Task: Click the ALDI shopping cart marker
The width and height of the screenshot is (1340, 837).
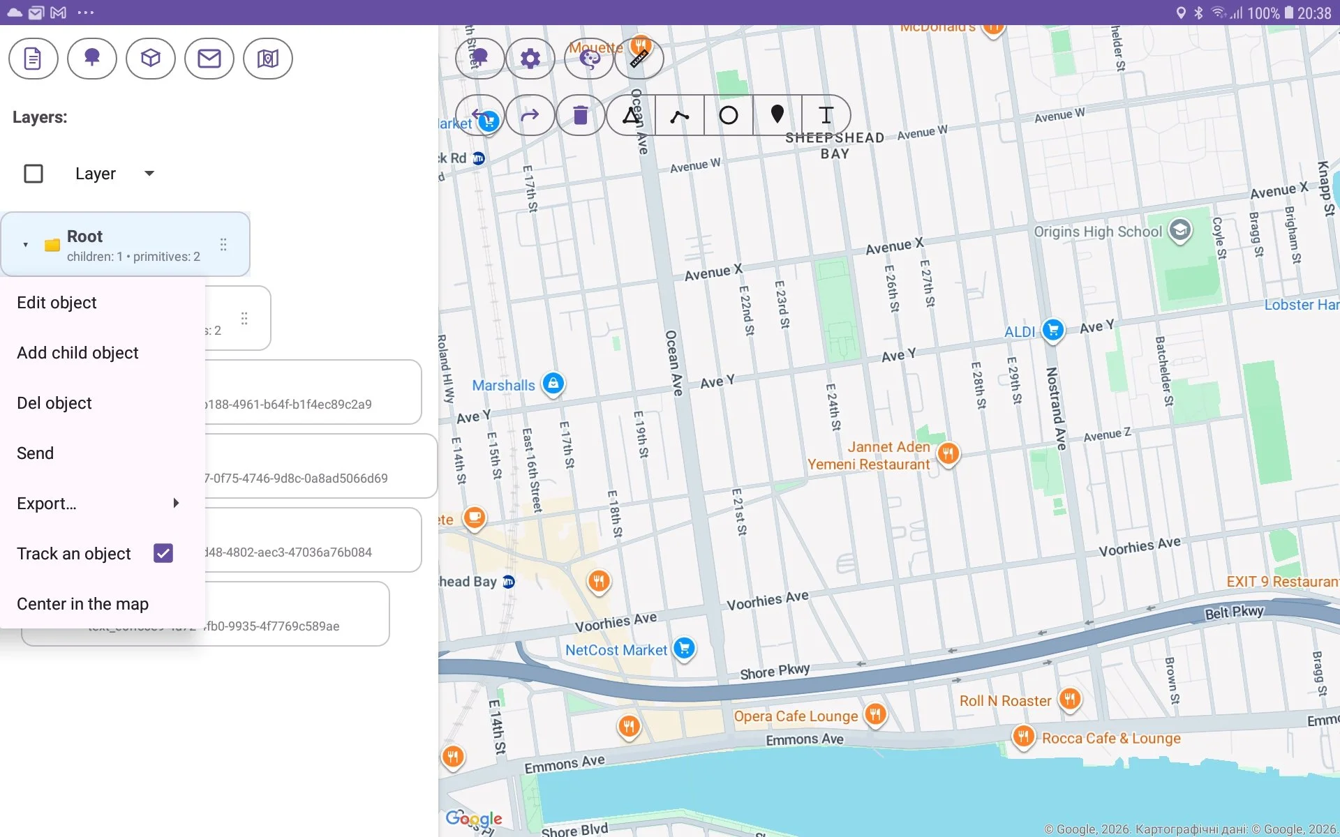Action: tap(1053, 330)
